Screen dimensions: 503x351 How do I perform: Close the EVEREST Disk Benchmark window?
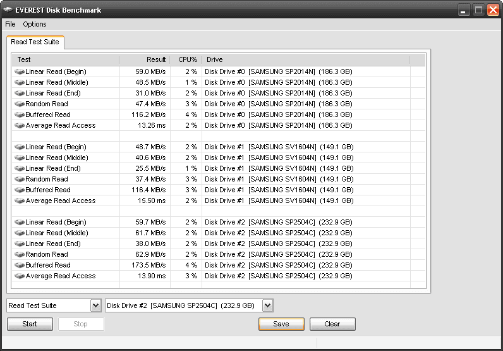coord(493,10)
